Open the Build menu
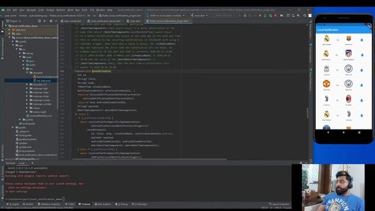Viewport: 375px width, 211px height. (70, 10)
